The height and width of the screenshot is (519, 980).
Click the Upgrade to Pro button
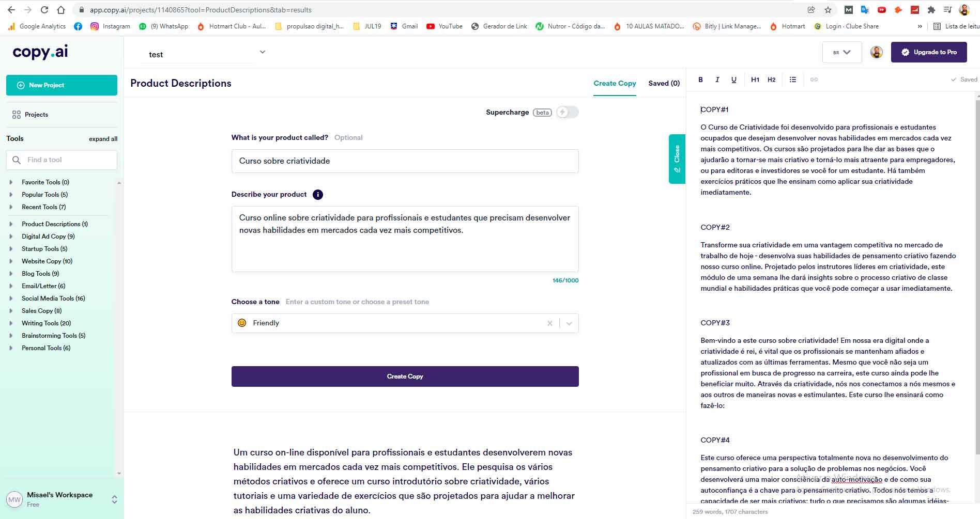929,52
